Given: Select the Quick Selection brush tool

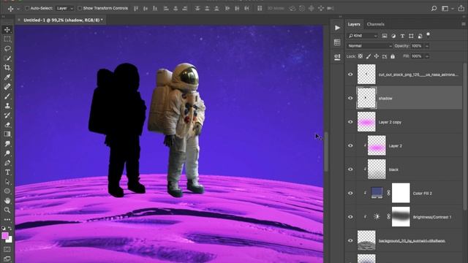Looking at the screenshot, I should (7, 58).
